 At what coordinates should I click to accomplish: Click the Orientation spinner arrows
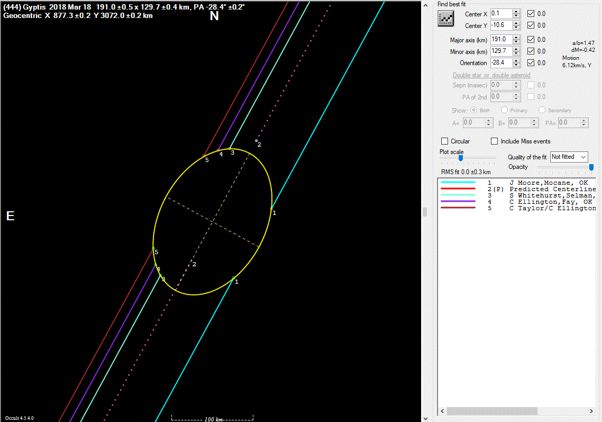click(517, 63)
